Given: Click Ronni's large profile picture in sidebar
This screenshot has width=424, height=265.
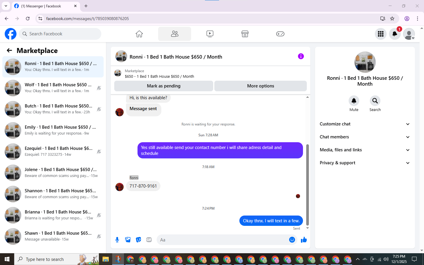Looking at the screenshot, I should point(365,62).
